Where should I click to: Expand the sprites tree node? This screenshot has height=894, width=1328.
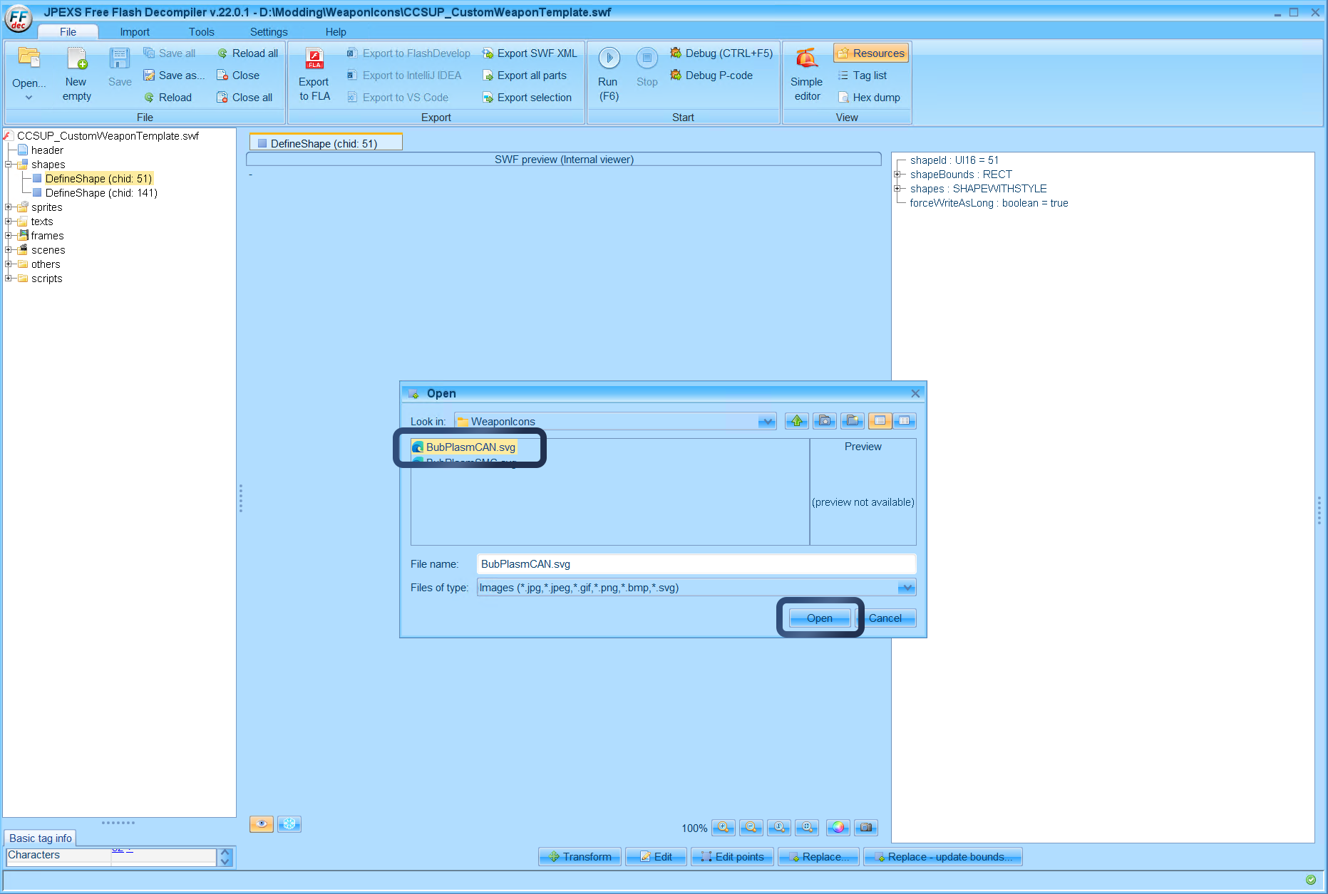(9, 207)
